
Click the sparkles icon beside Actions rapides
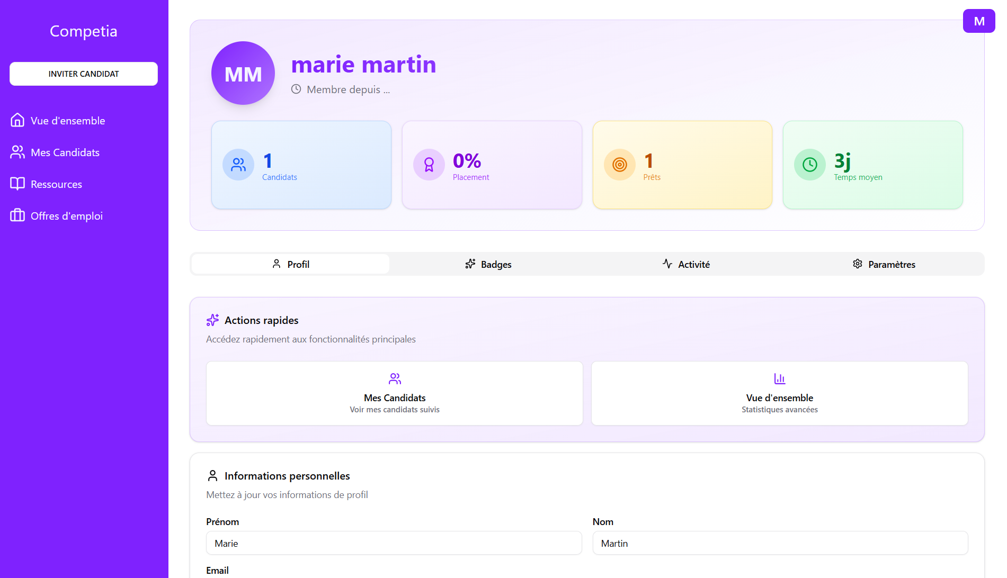(212, 320)
